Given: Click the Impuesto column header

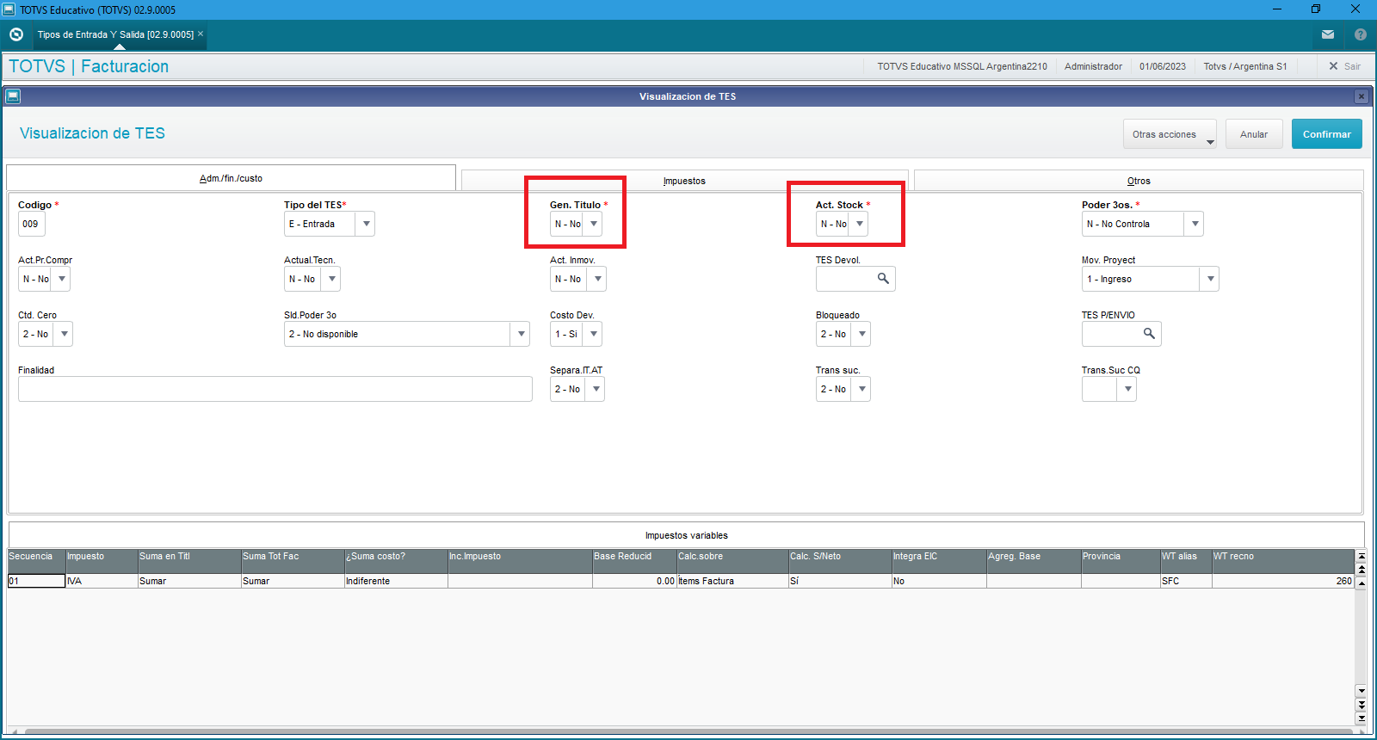Looking at the screenshot, I should pyautogui.click(x=102, y=561).
